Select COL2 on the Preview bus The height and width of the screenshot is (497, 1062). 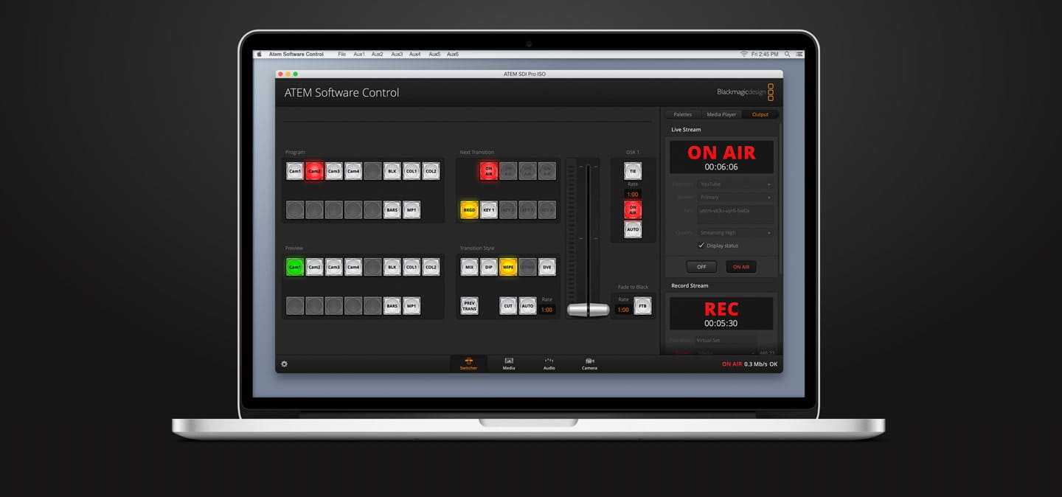click(x=431, y=267)
